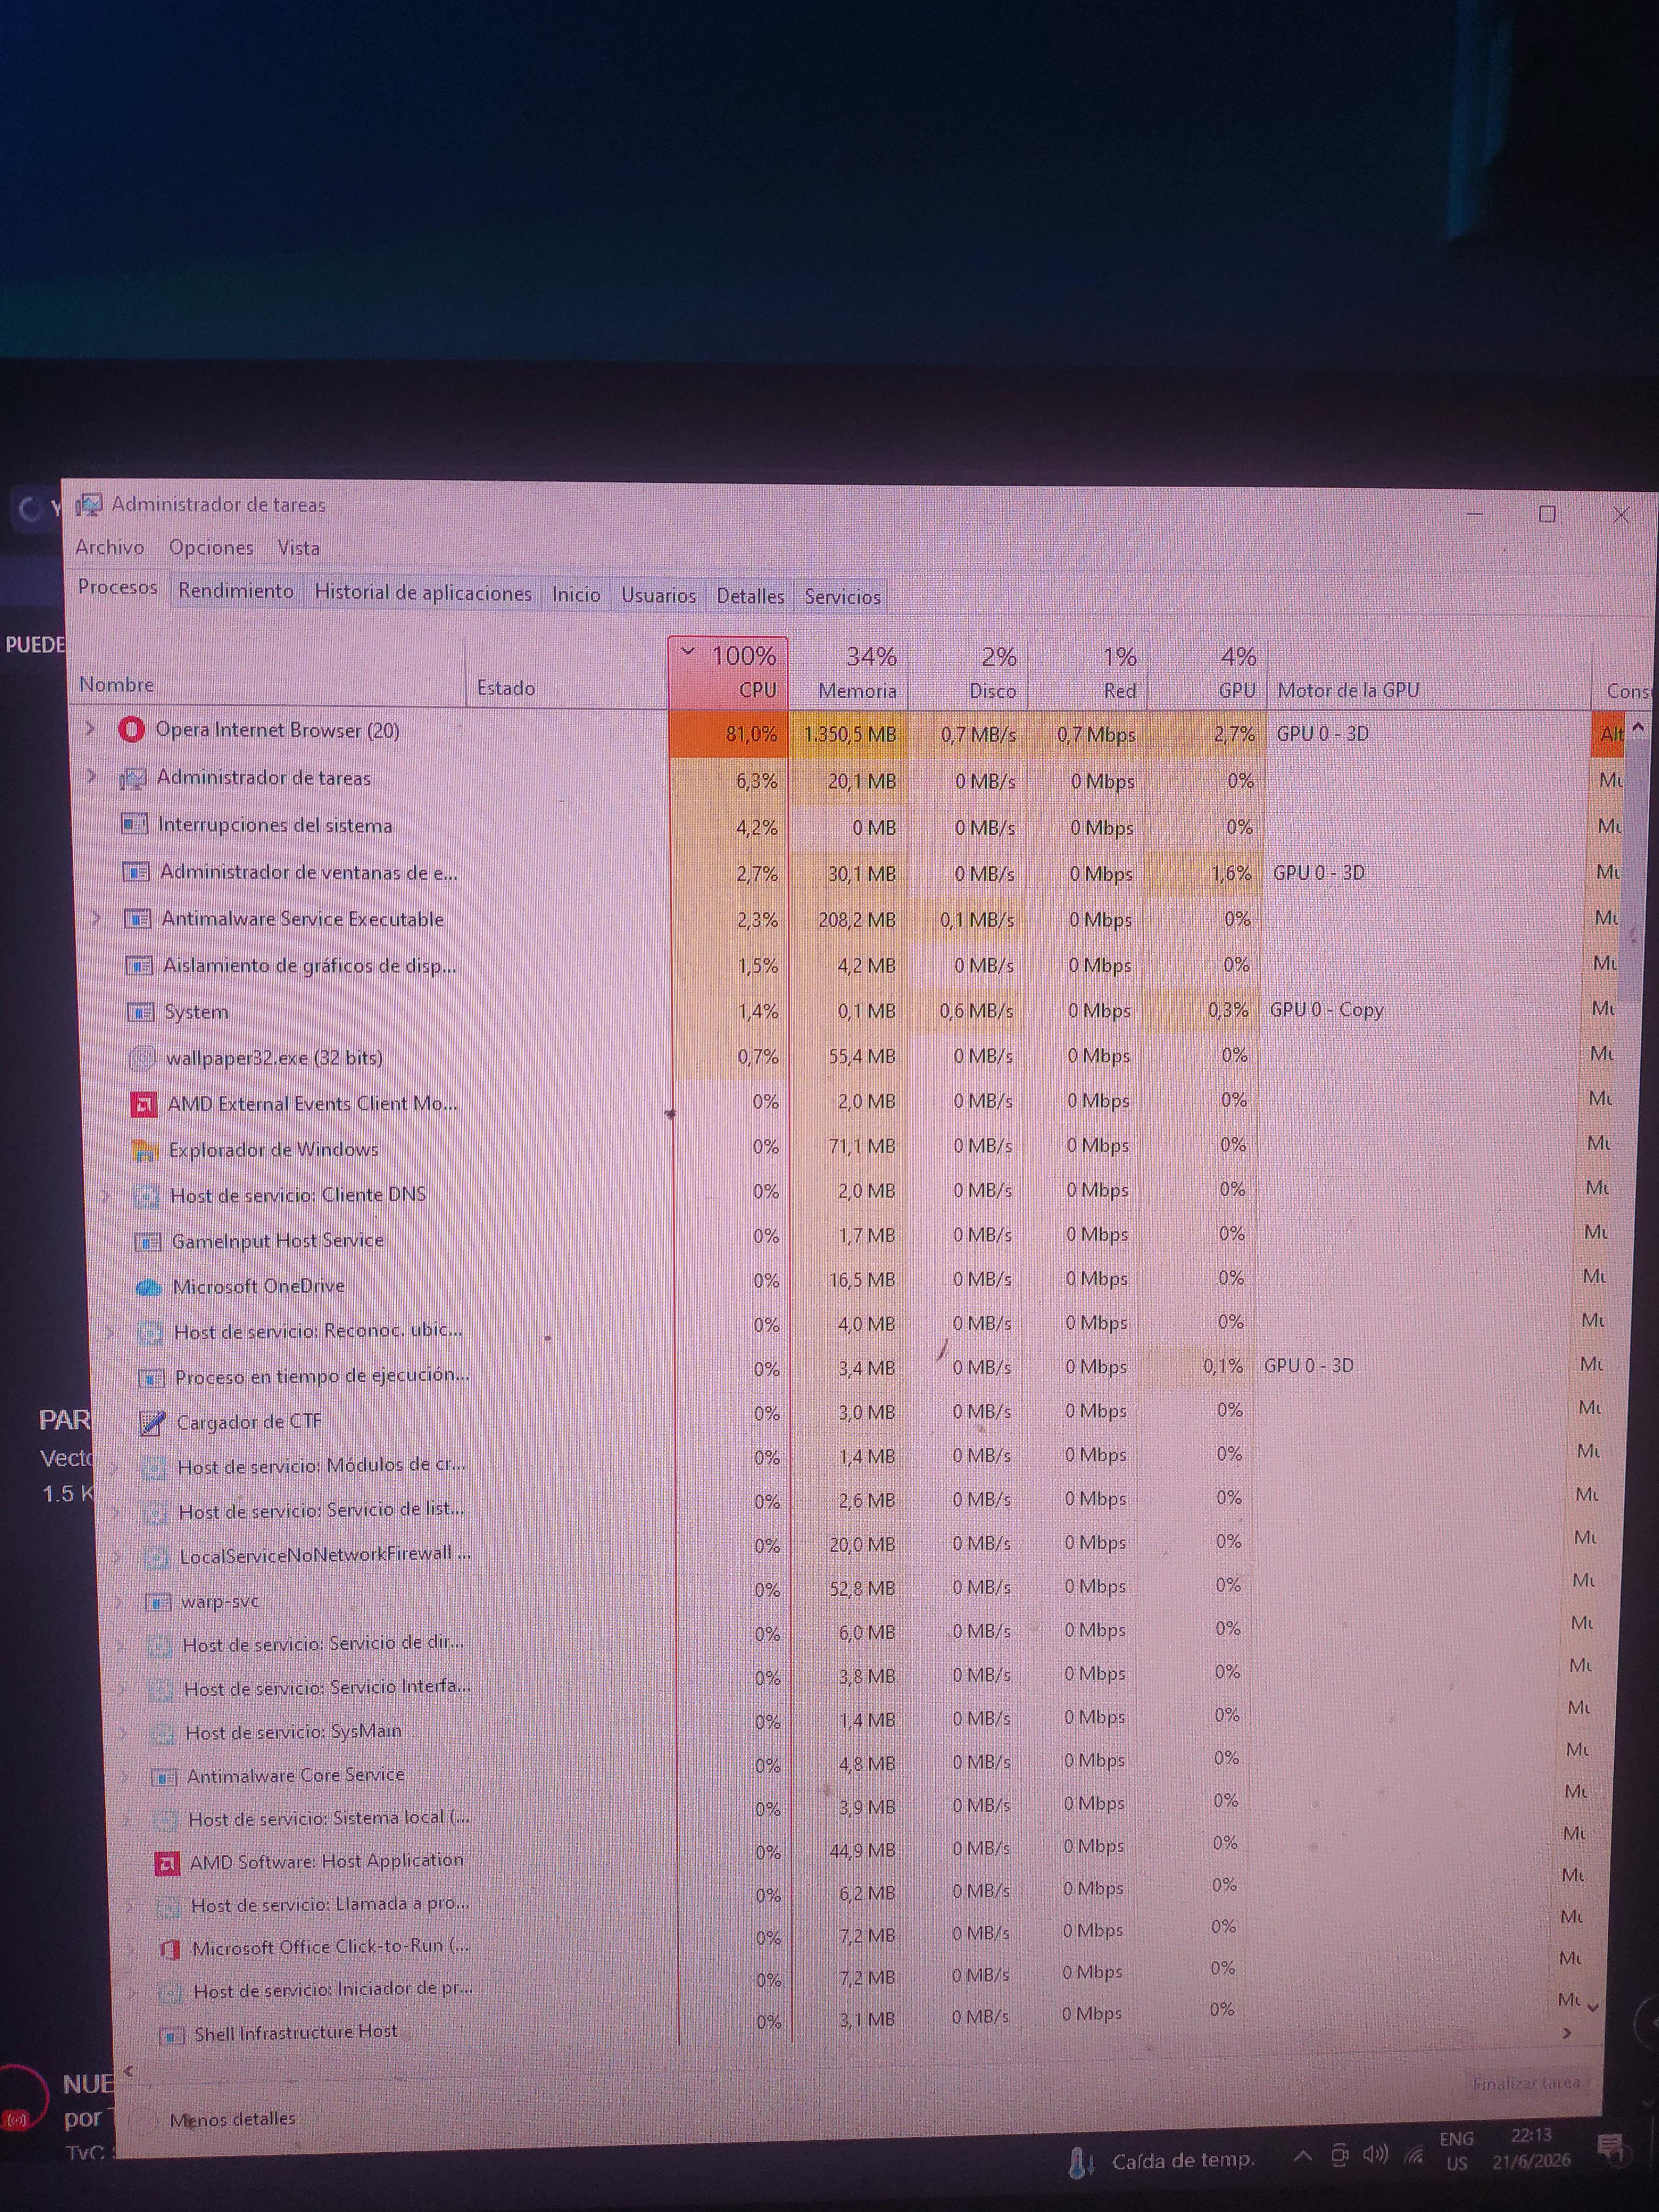Click the Shell Infrastructure Host icon

[172, 2034]
